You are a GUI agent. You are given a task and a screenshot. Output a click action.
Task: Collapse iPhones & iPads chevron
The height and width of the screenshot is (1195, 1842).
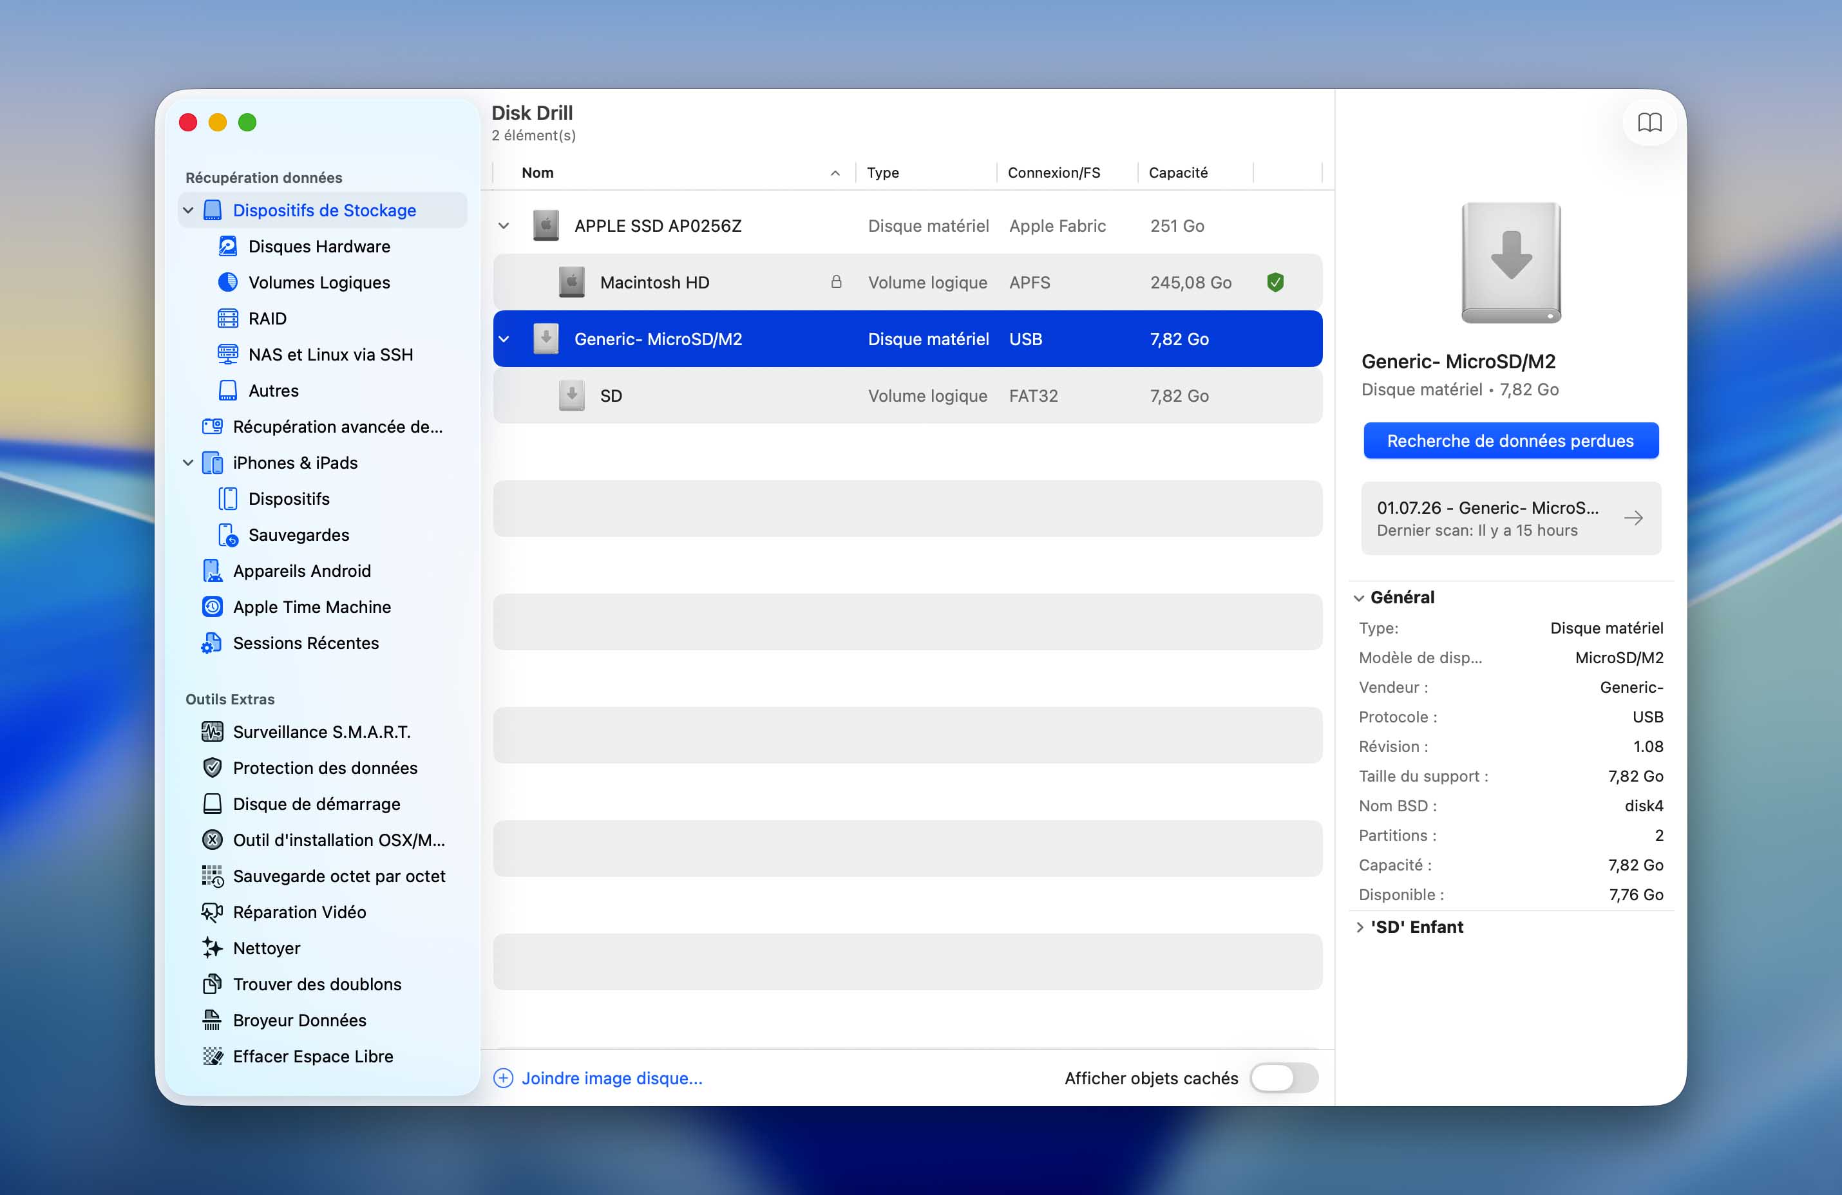tap(188, 462)
